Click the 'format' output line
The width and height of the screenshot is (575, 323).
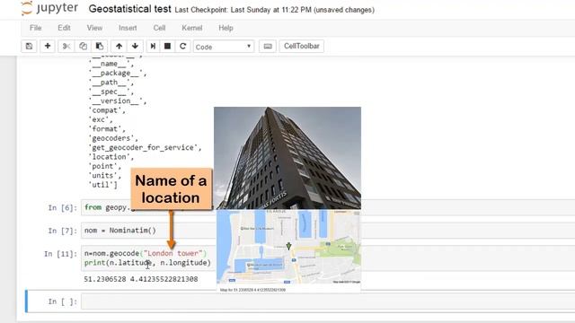coord(107,129)
